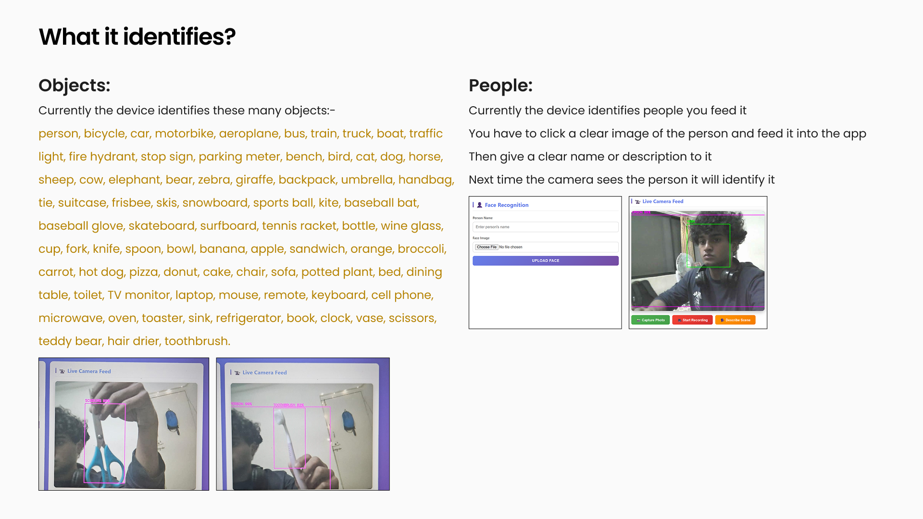Click the Face Recognition person icon
923x519 pixels.
tap(479, 205)
